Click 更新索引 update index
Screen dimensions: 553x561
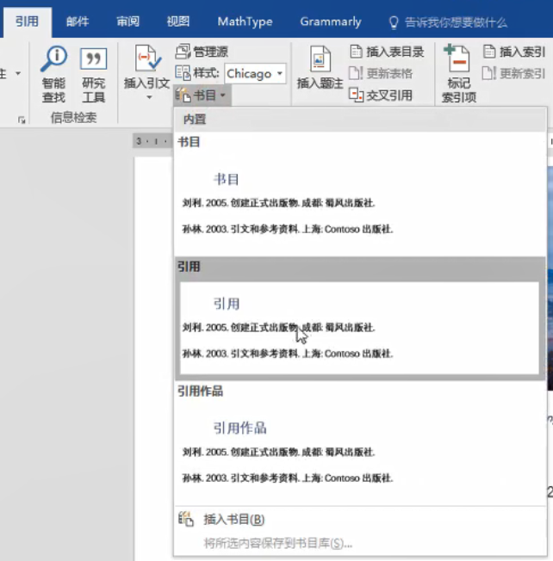pyautogui.click(x=514, y=74)
